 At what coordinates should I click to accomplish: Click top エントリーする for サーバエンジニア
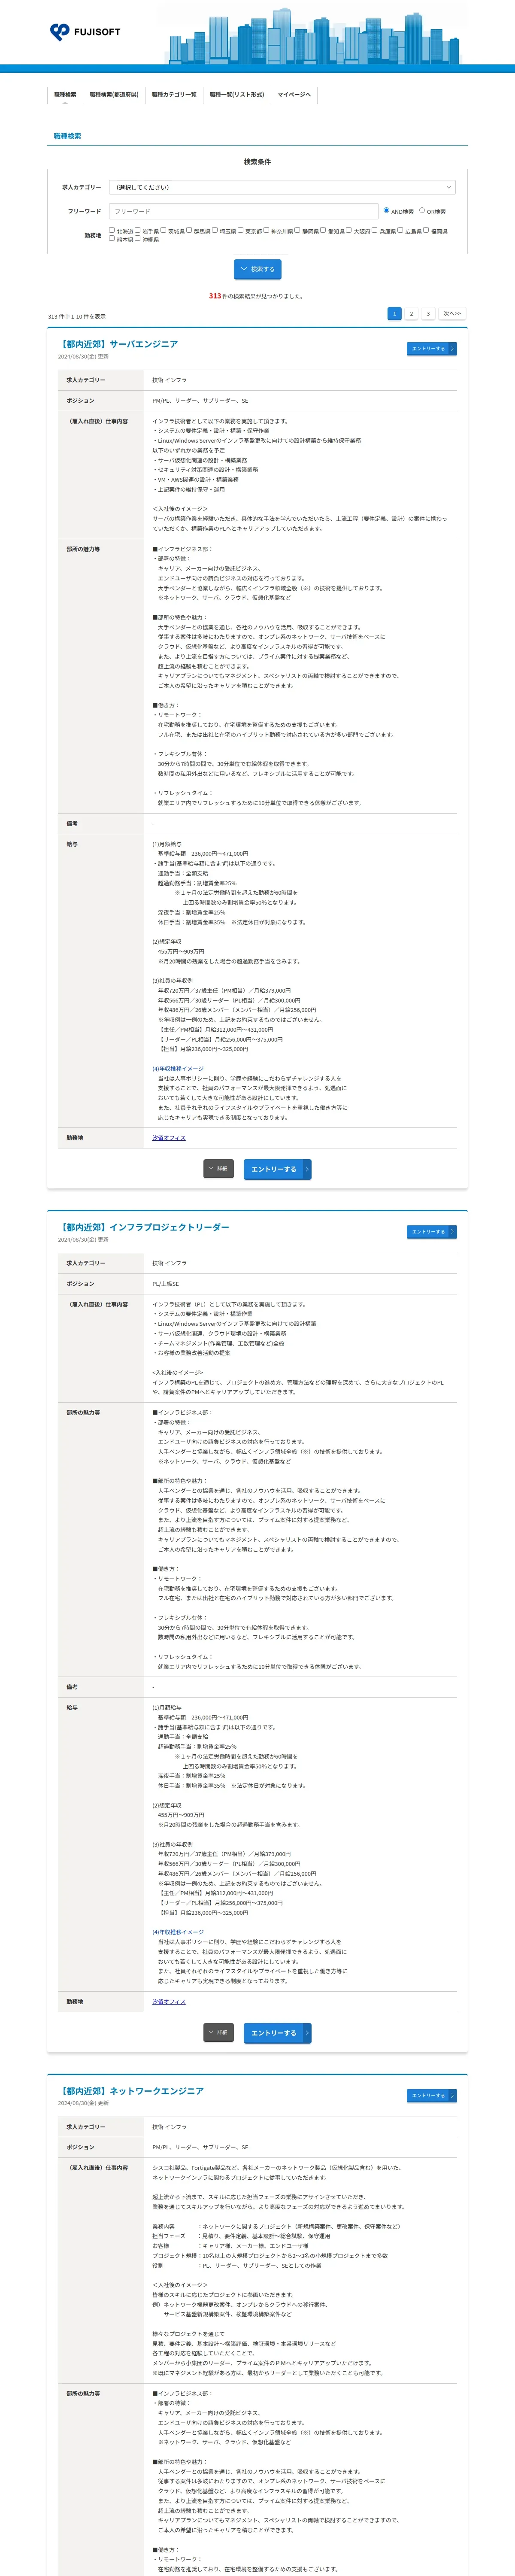(432, 348)
